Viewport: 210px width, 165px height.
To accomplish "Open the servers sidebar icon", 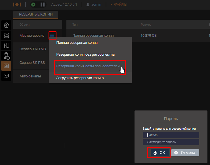I will [x=6, y=35].
